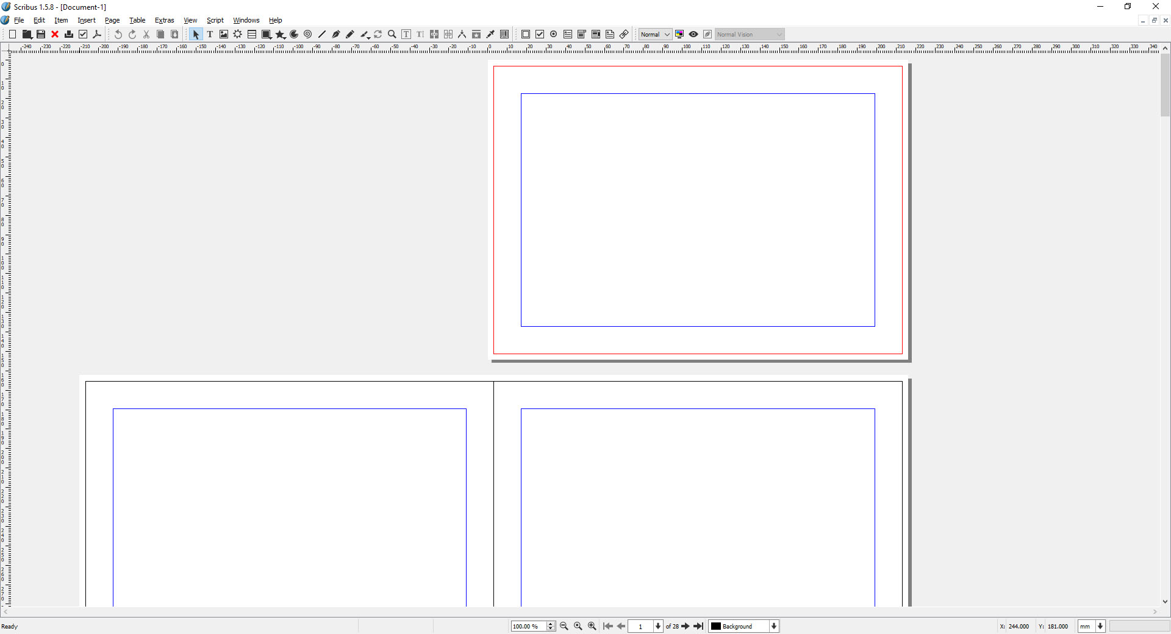The height and width of the screenshot is (634, 1171).
Task: Click the Save as PDF icon
Action: (97, 35)
